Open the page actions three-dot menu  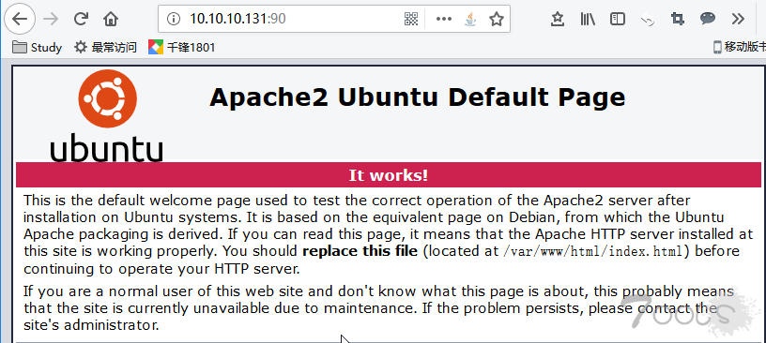coord(444,19)
